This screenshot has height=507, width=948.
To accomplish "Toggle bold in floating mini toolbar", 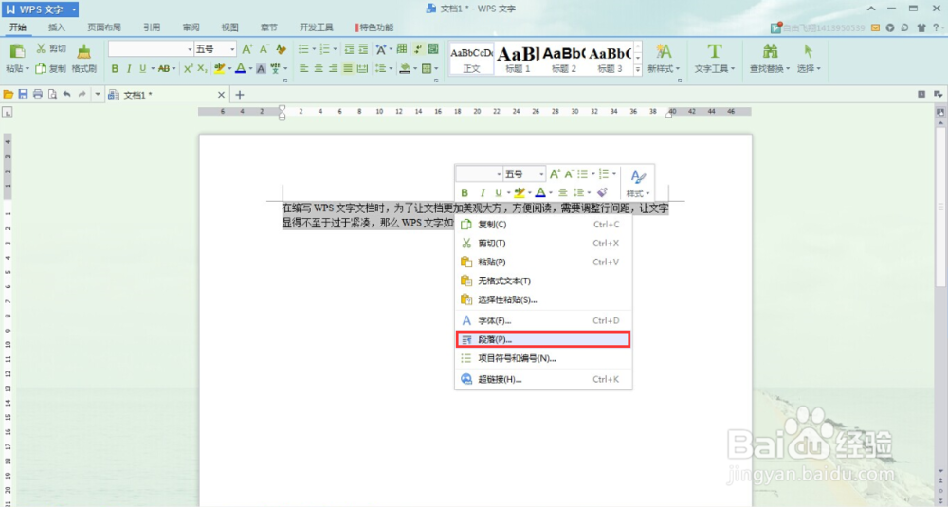I will (x=465, y=192).
